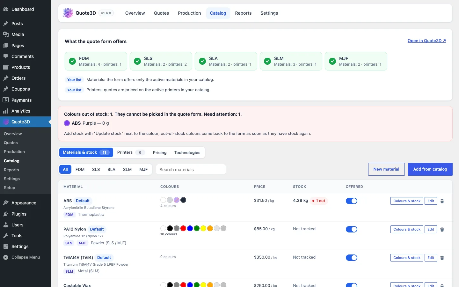Show only MJF materials
The width and height of the screenshot is (459, 287).
(x=143, y=169)
